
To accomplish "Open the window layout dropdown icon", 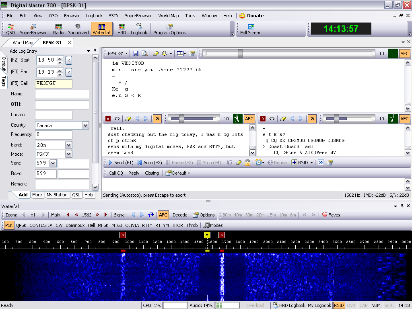I will (181, 54).
